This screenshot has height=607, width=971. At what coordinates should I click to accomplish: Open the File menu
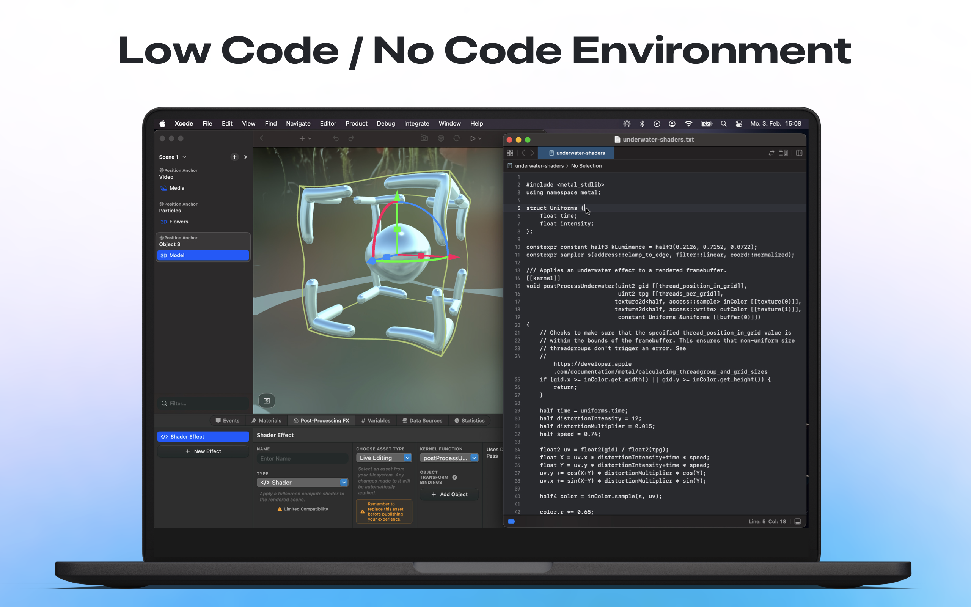coord(207,124)
